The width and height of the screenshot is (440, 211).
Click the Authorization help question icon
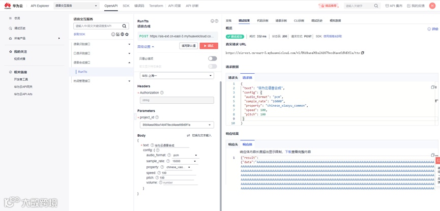162,93
